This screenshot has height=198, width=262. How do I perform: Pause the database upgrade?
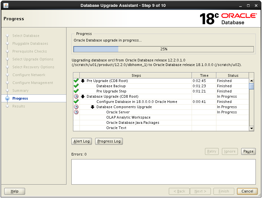click(x=248, y=151)
